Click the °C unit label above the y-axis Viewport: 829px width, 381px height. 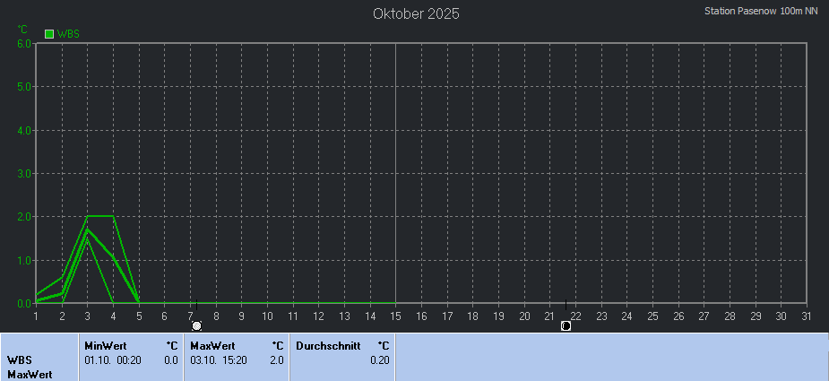(x=22, y=29)
